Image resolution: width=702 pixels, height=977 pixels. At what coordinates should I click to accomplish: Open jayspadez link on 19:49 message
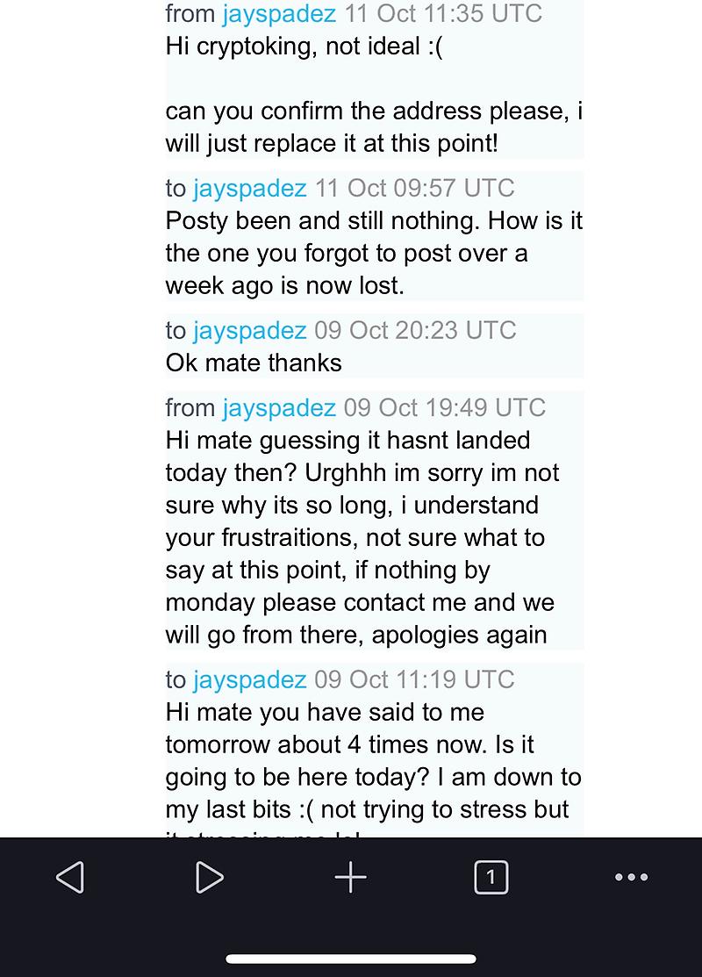coord(279,407)
